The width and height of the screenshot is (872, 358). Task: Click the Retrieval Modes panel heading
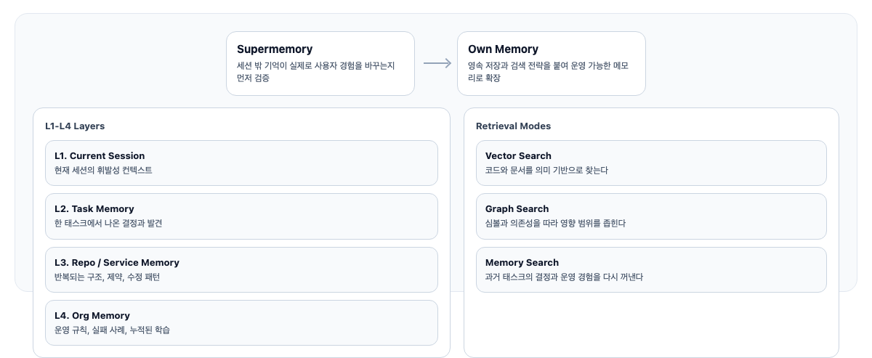[x=513, y=126]
